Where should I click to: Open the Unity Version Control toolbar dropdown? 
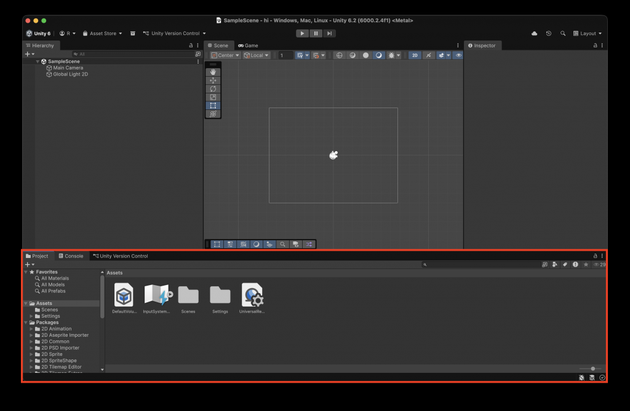[174, 33]
